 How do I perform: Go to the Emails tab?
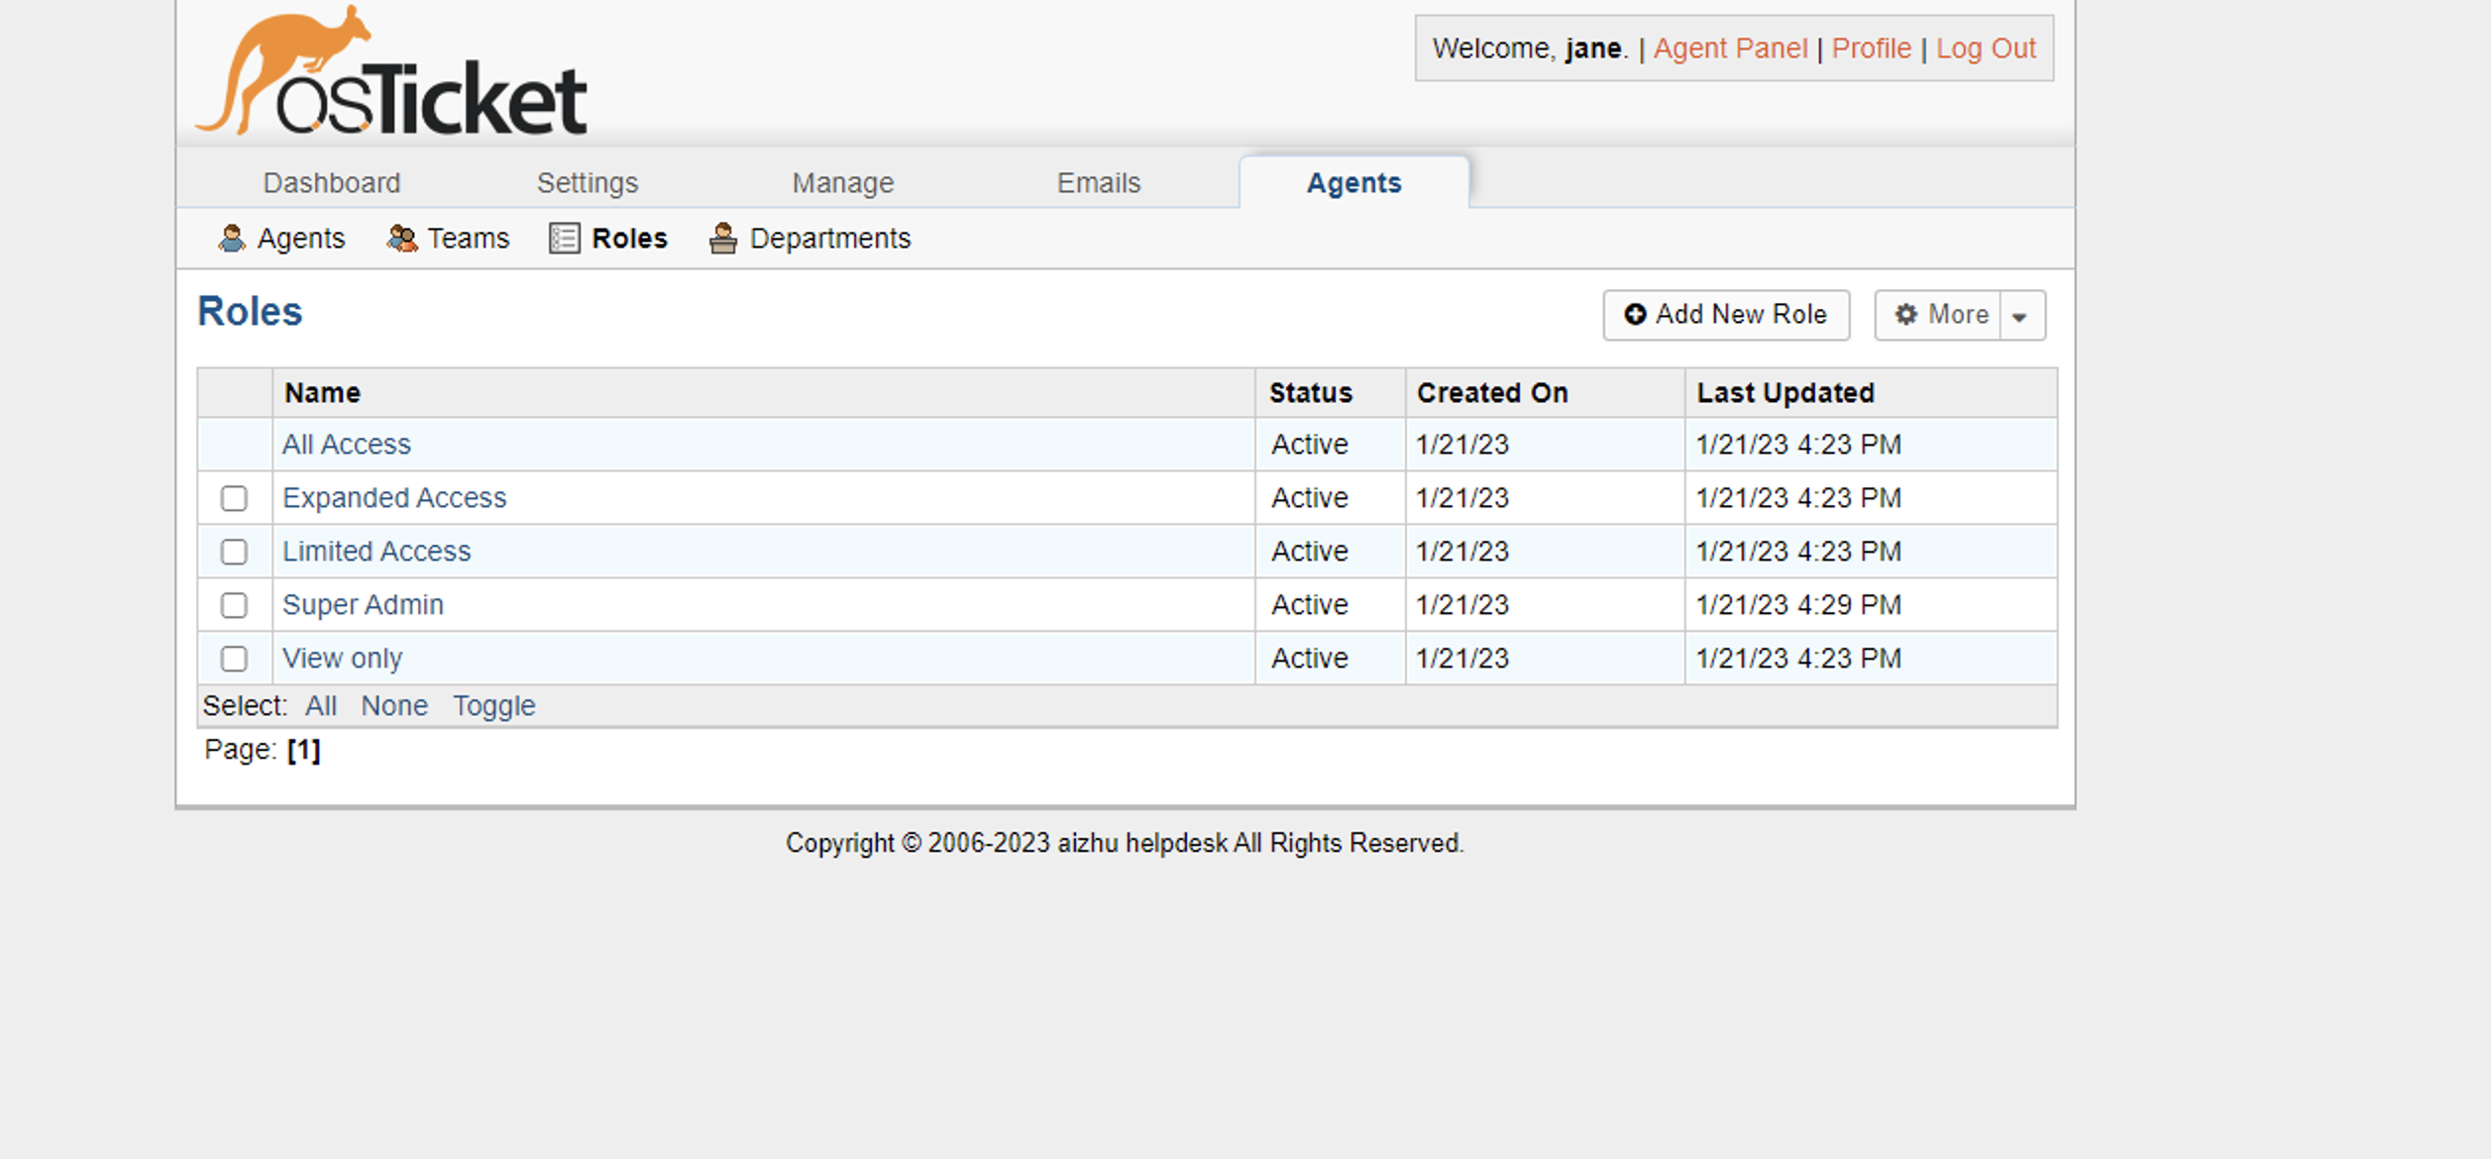1098,183
